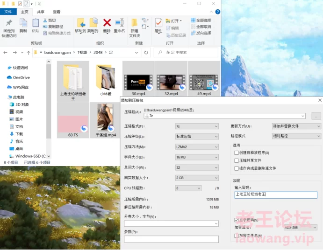Create a New Folder (新建文件夹)

(135, 28)
